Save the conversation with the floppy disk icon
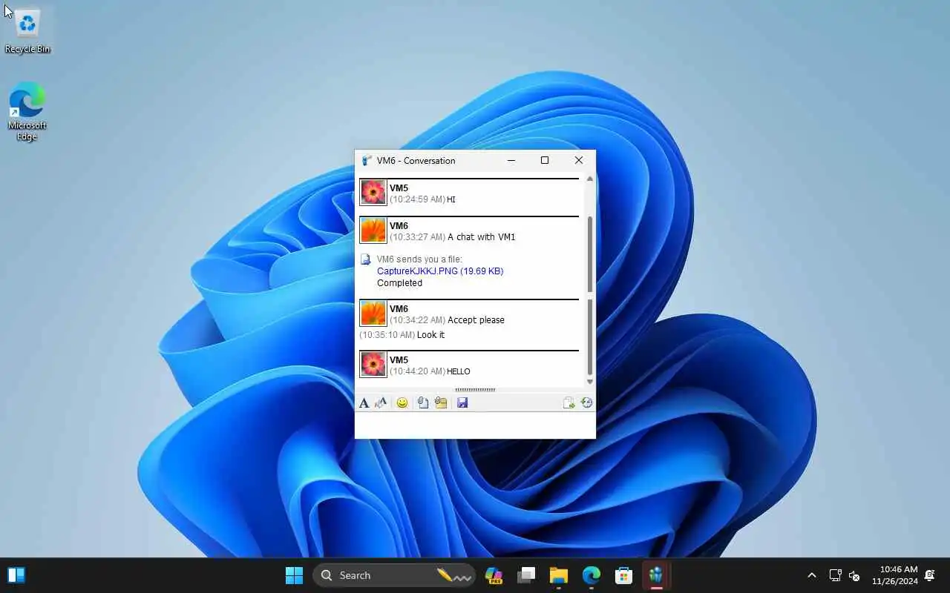Screen dimensions: 950x593 click(462, 403)
